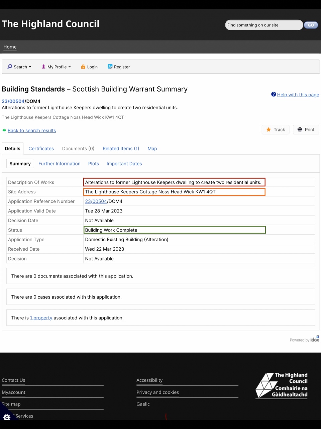Click 'Not Available' in Decision row
The image size is (321, 429).
pos(99,259)
